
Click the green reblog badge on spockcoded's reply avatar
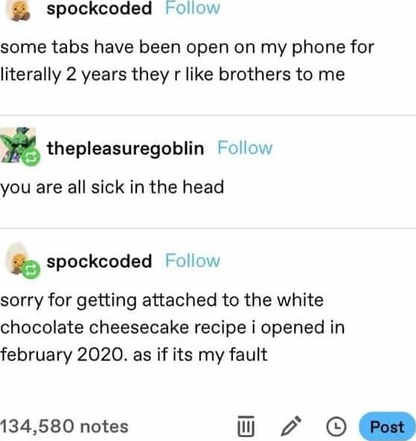tap(31, 270)
